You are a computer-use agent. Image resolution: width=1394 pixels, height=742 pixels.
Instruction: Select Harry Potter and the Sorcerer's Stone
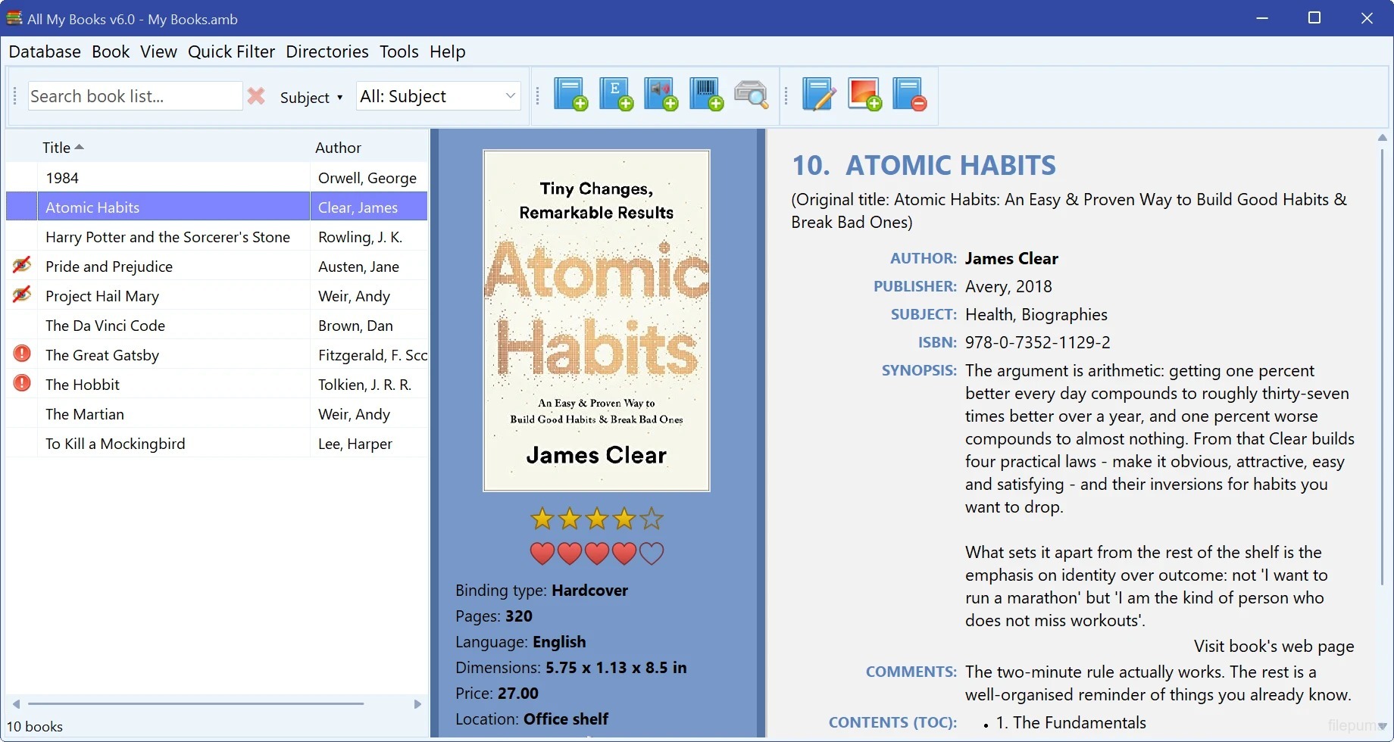pyautogui.click(x=217, y=237)
